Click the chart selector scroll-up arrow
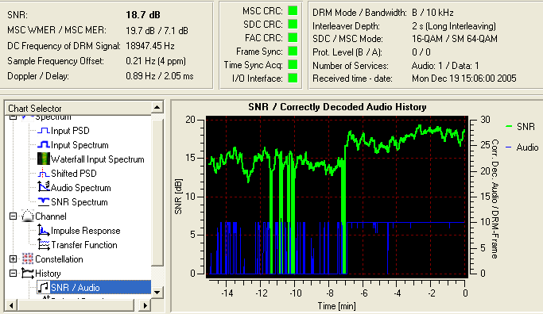Image resolution: width=543 pixels, height=314 pixels. (157, 107)
